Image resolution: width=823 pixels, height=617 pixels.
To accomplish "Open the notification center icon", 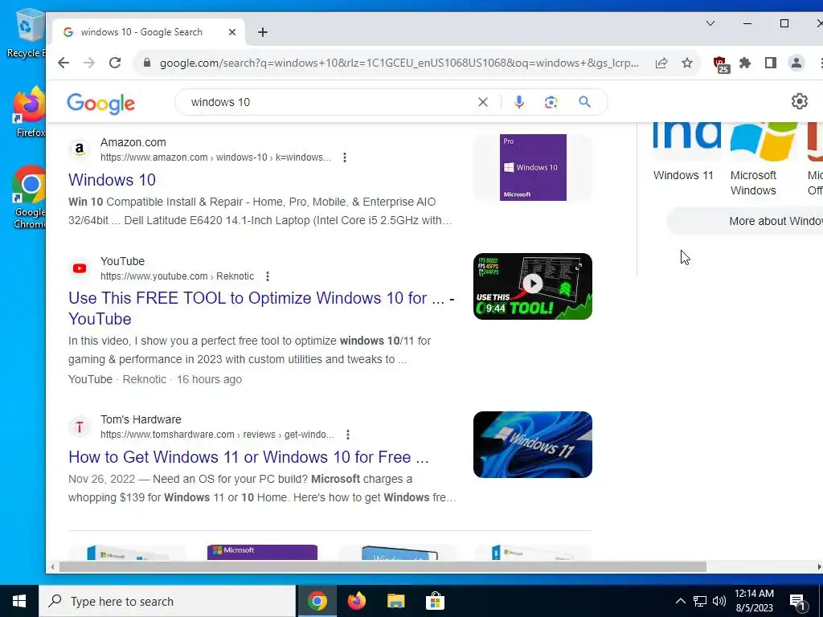I will (x=798, y=602).
